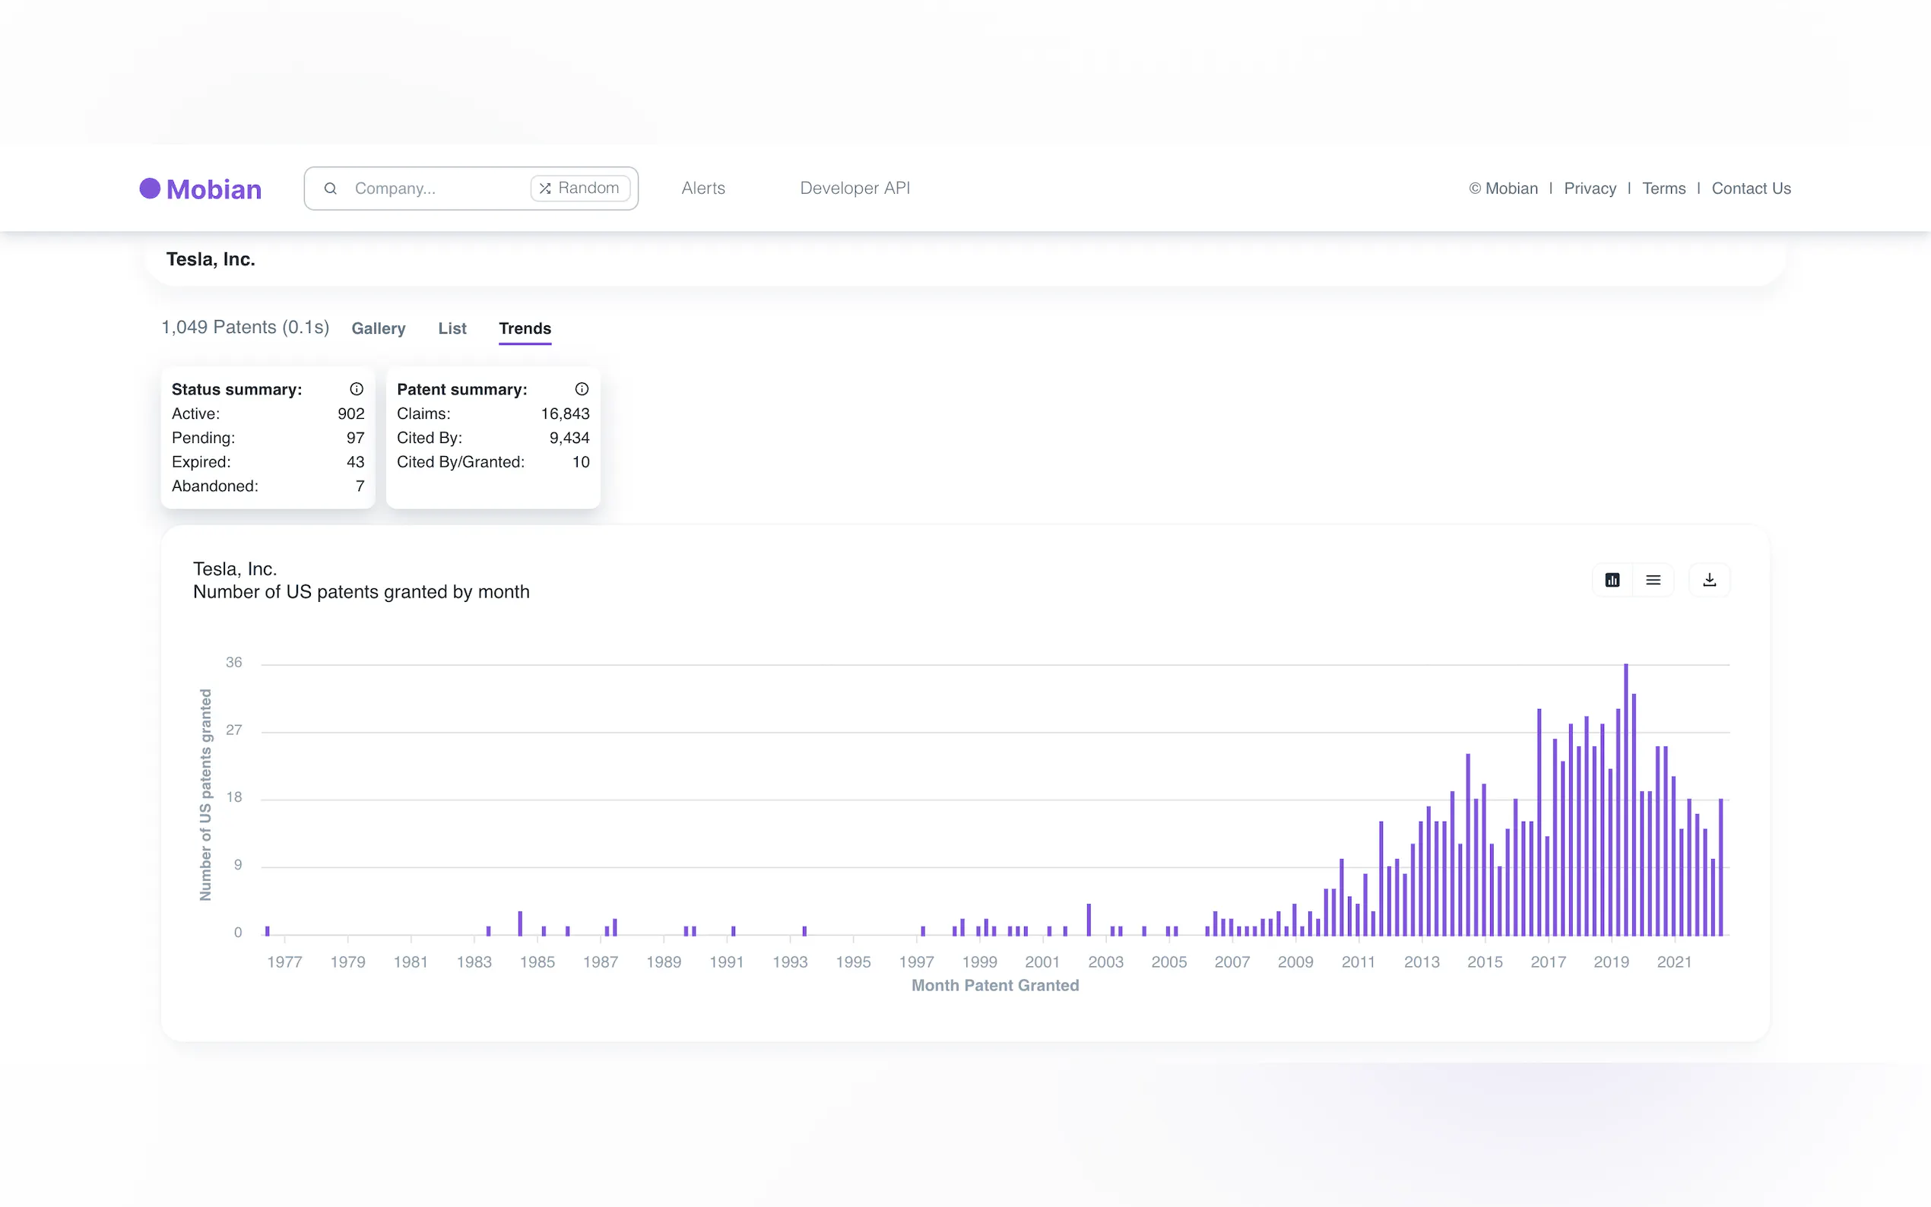Click the Tesla, Inc. company header

tap(211, 259)
